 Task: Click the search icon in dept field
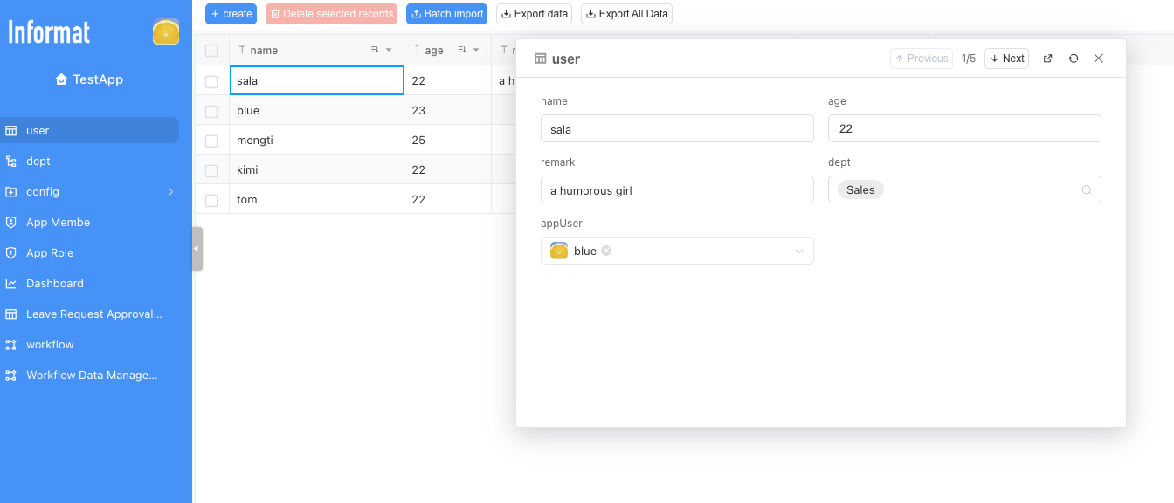click(1087, 189)
